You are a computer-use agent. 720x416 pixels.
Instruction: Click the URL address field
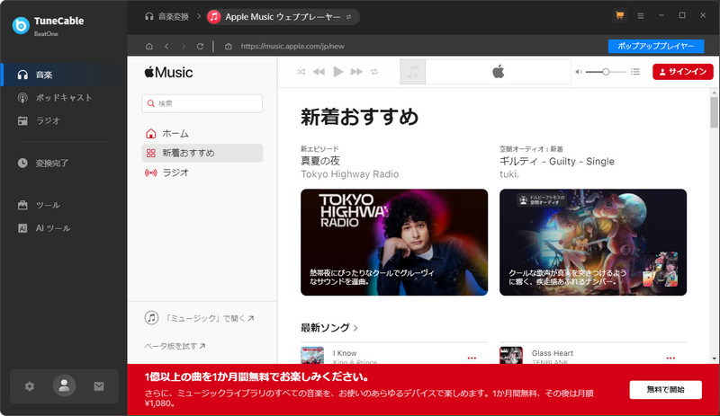pos(292,47)
